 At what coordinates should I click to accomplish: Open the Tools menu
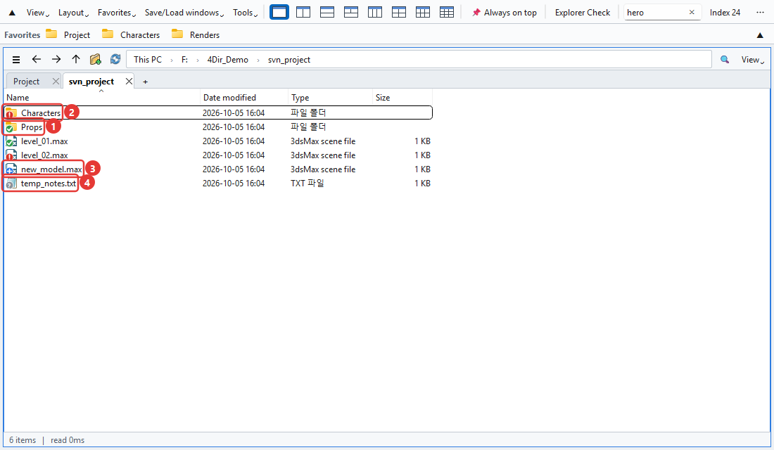coord(245,13)
